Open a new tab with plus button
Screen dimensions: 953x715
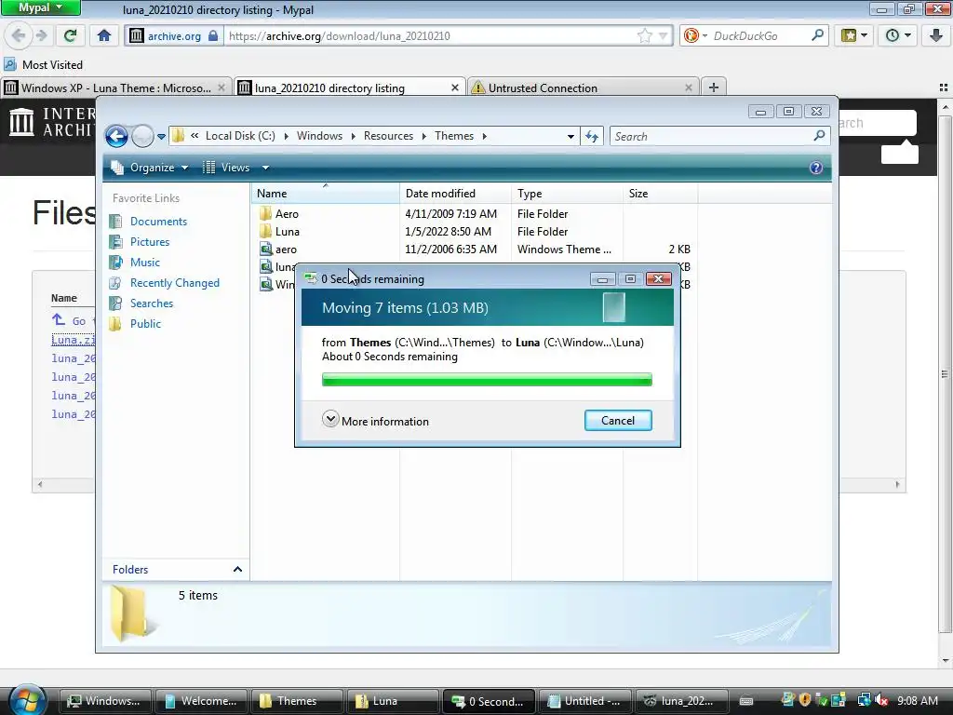pyautogui.click(x=714, y=88)
